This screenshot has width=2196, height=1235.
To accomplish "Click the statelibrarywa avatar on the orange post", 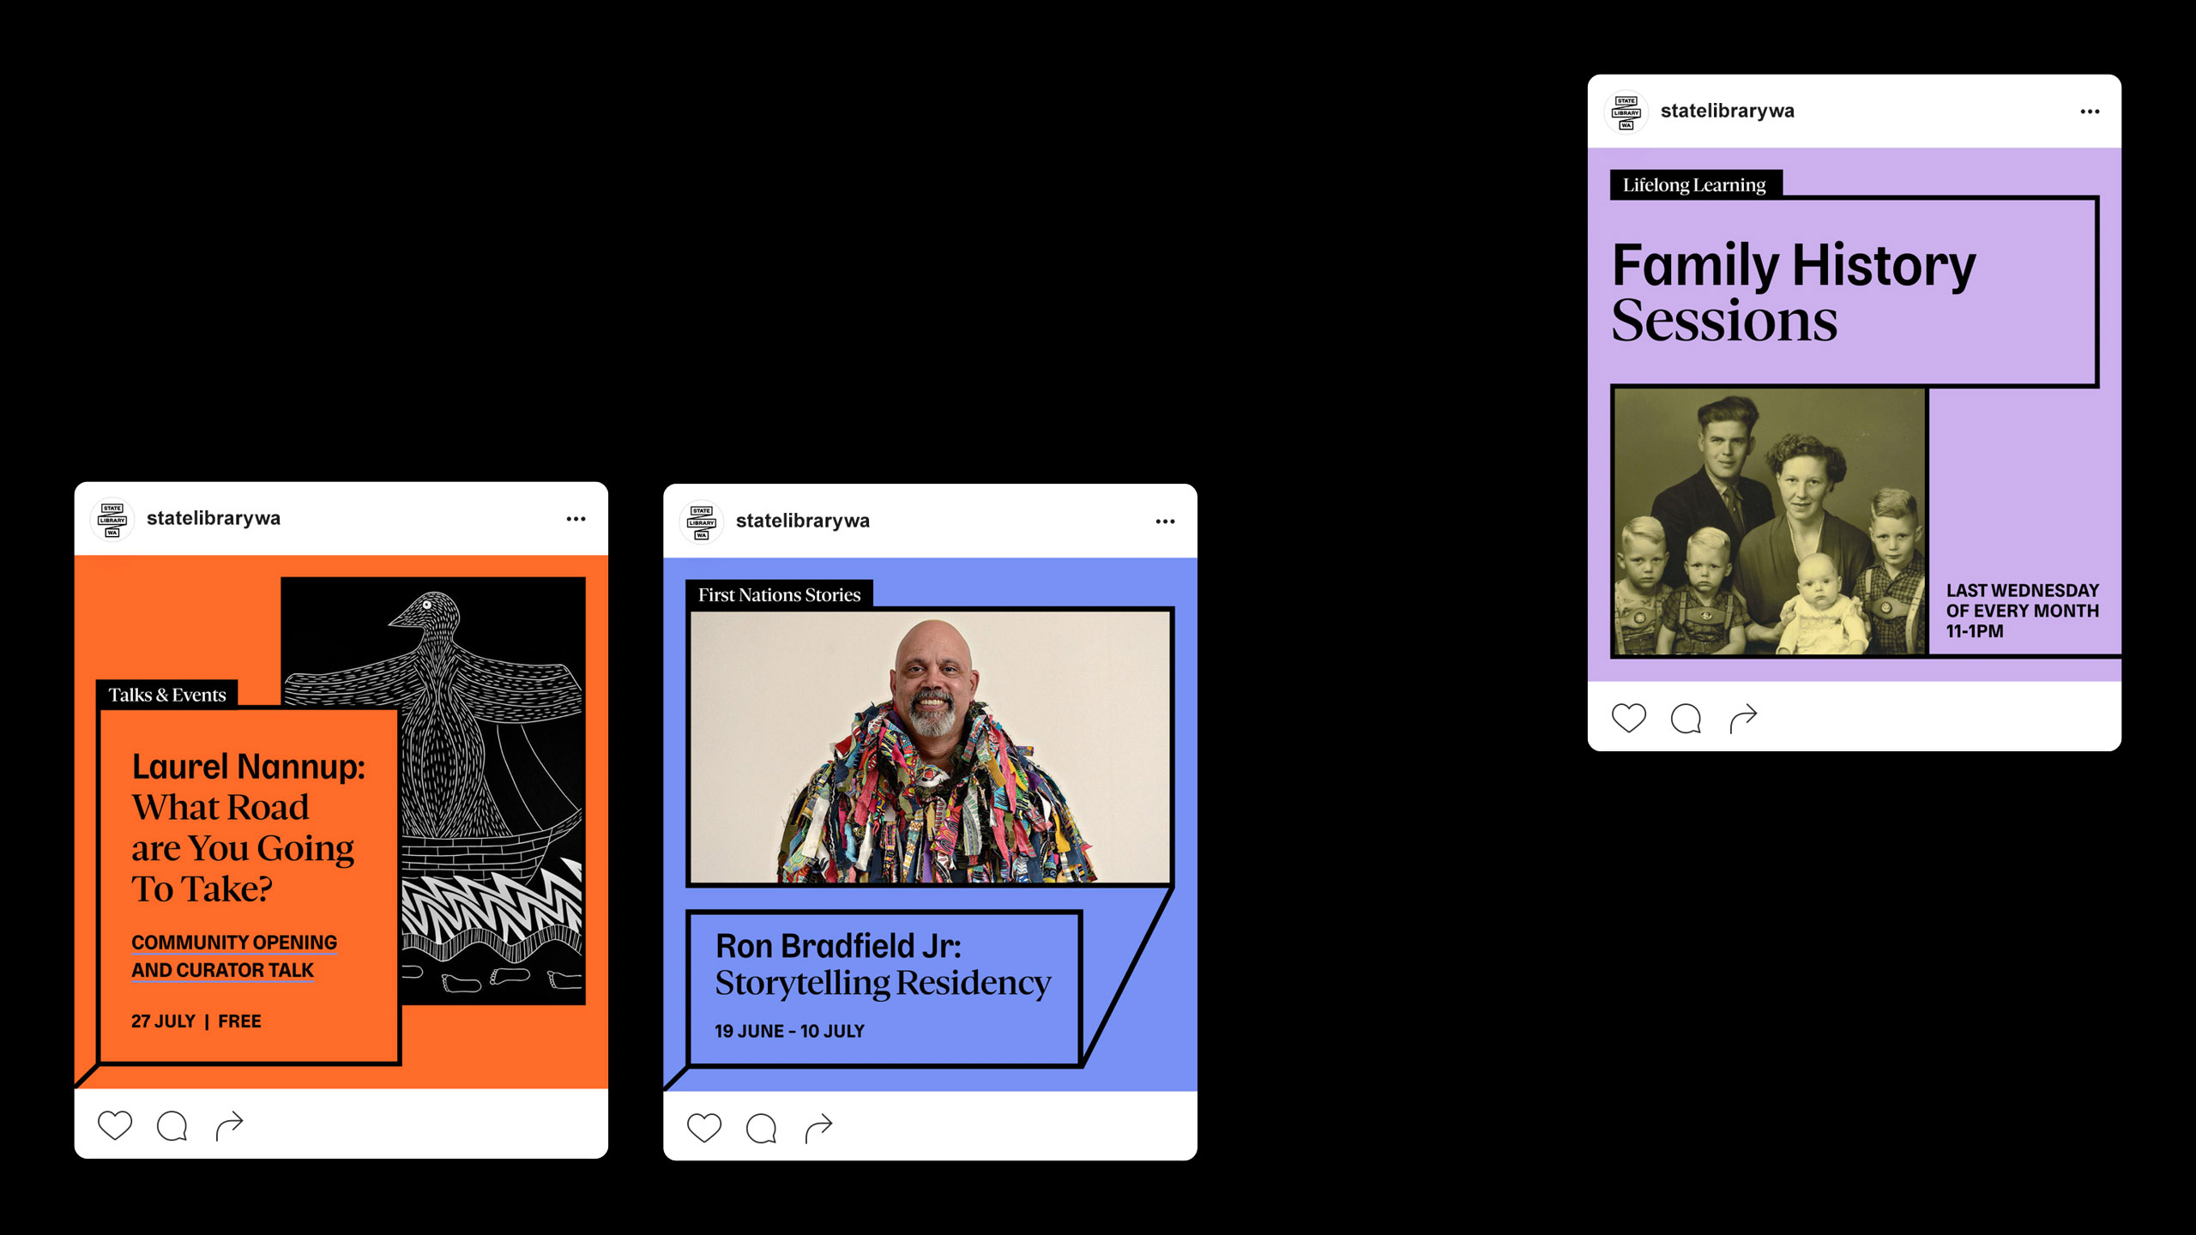I will (x=112, y=520).
